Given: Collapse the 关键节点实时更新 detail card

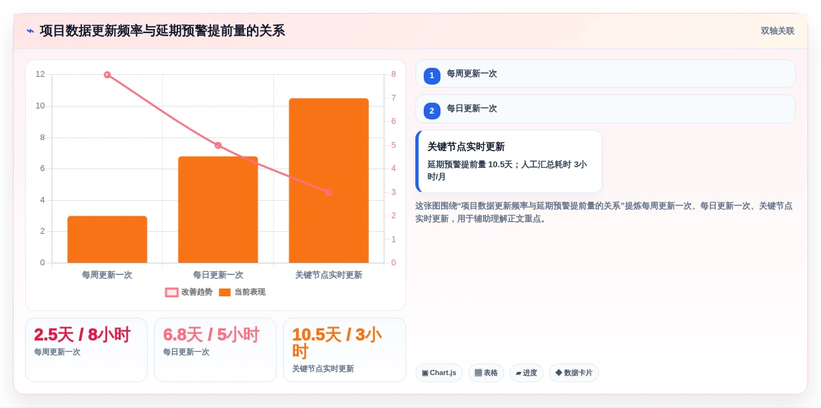Looking at the screenshot, I should [x=509, y=161].
